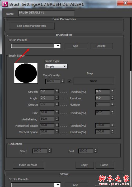132x187 pixels.
Task: Adjust the Stretch spinner arrows
Action: click(57, 91)
